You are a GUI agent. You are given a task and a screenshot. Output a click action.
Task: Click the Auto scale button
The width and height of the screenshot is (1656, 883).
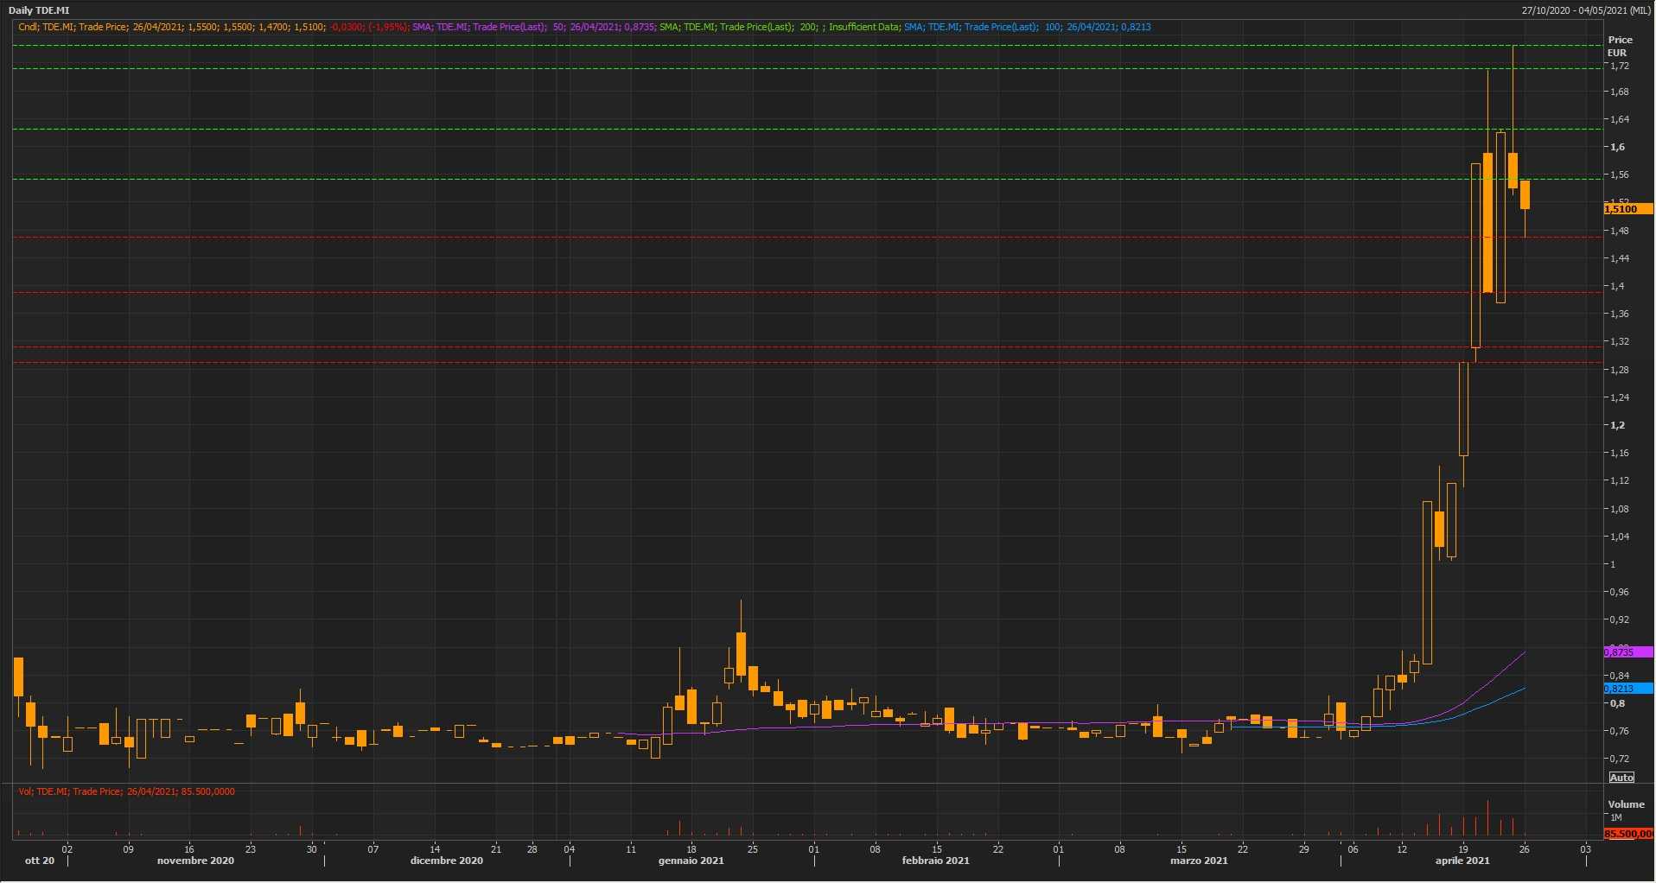coord(1621,778)
